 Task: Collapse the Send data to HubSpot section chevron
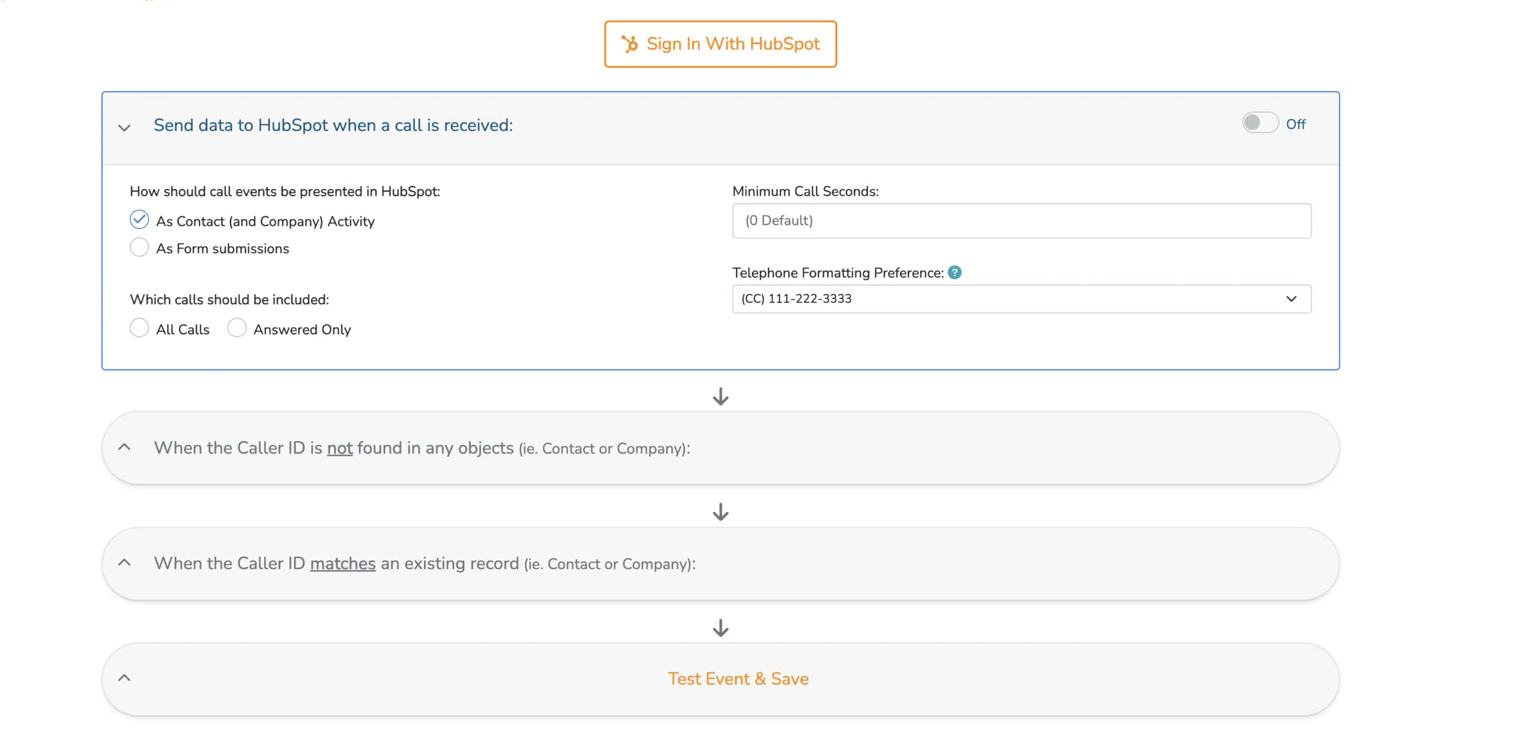tap(124, 127)
